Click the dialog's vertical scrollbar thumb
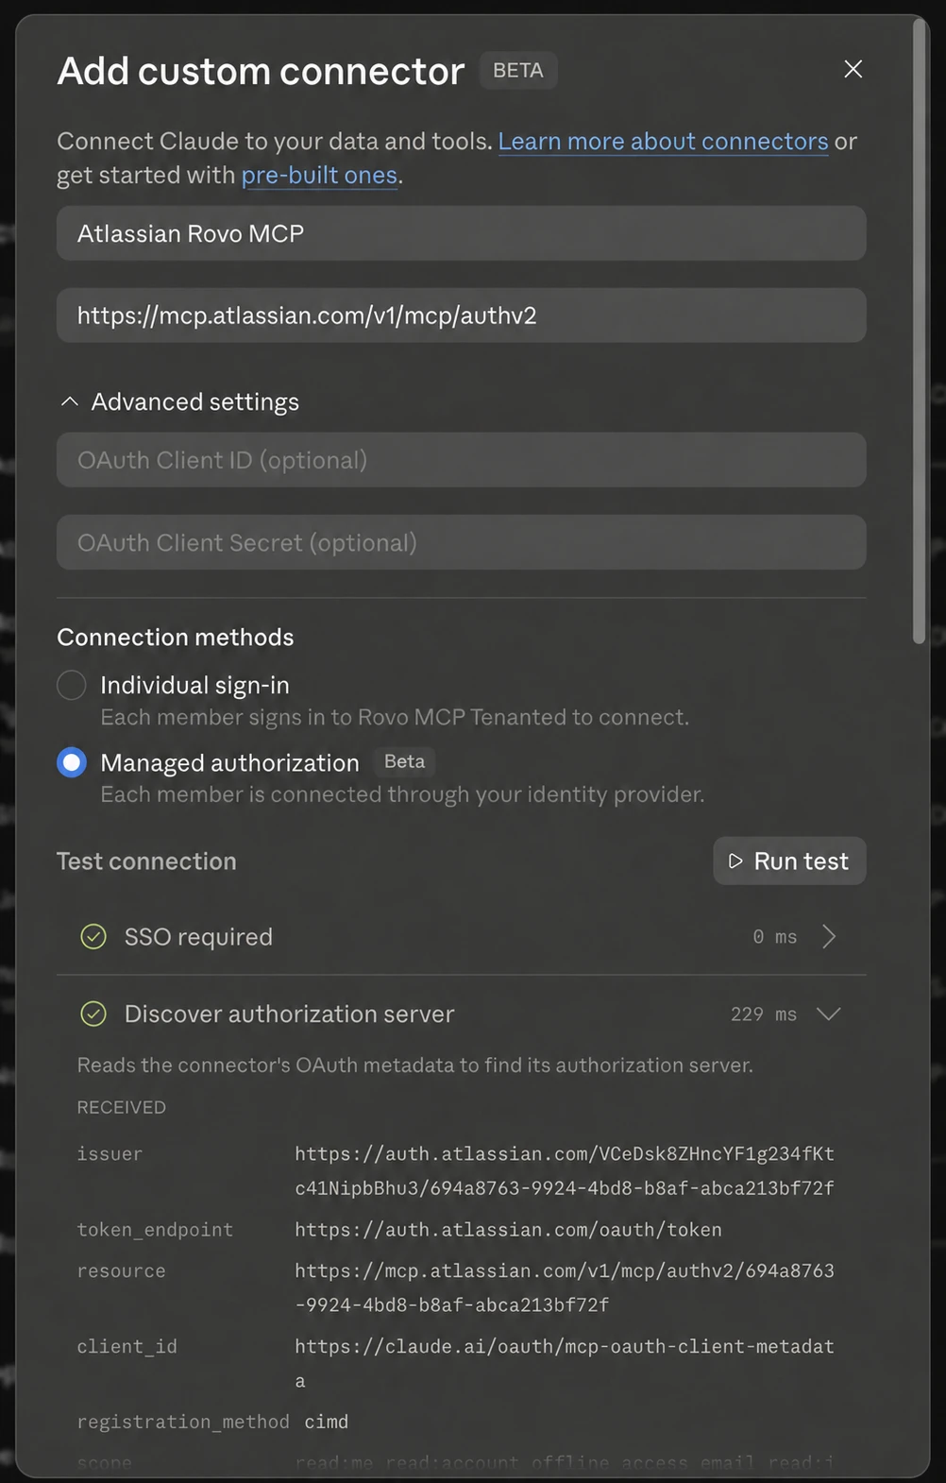Viewport: 946px width, 1483px height. [919, 331]
